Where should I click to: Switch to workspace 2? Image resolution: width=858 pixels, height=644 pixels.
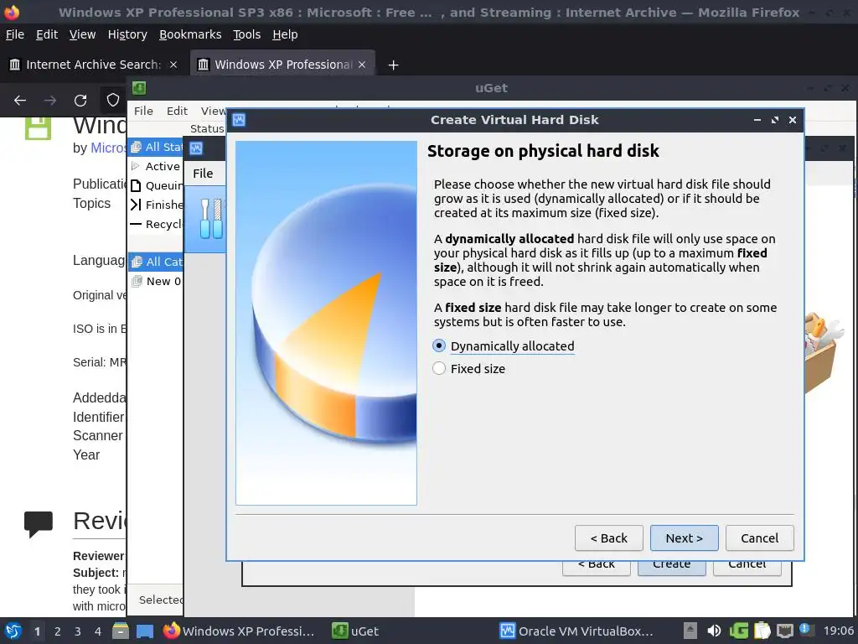[x=58, y=631]
